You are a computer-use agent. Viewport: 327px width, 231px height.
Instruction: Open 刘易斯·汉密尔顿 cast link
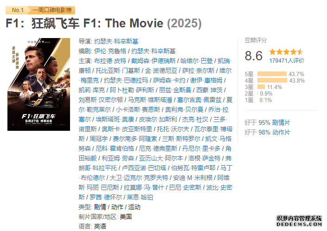101,100
